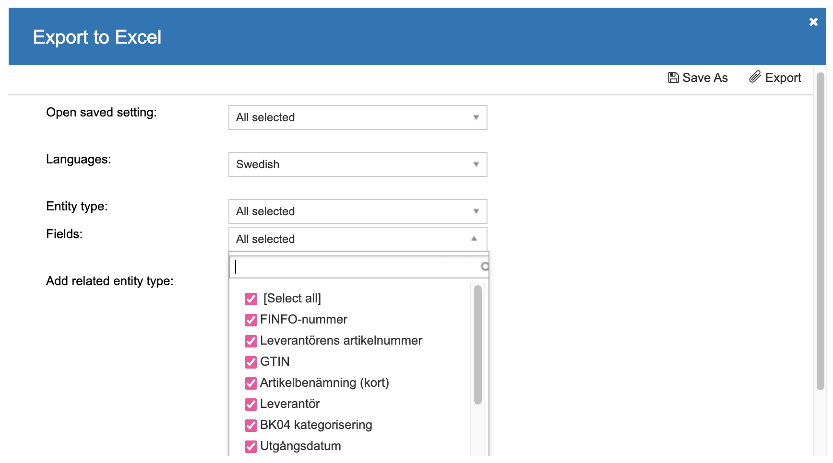Toggle Artikelbenämning (kort) checkbox

(x=251, y=383)
